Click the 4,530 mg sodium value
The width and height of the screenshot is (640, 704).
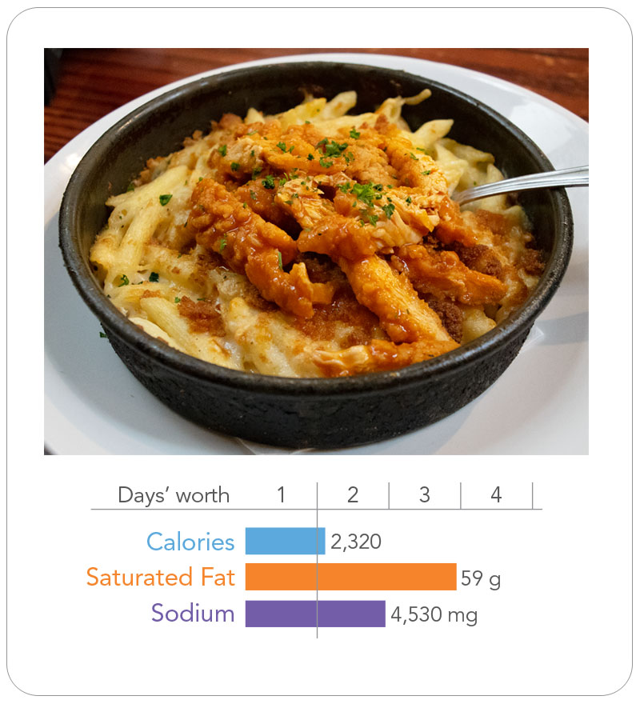tap(434, 614)
